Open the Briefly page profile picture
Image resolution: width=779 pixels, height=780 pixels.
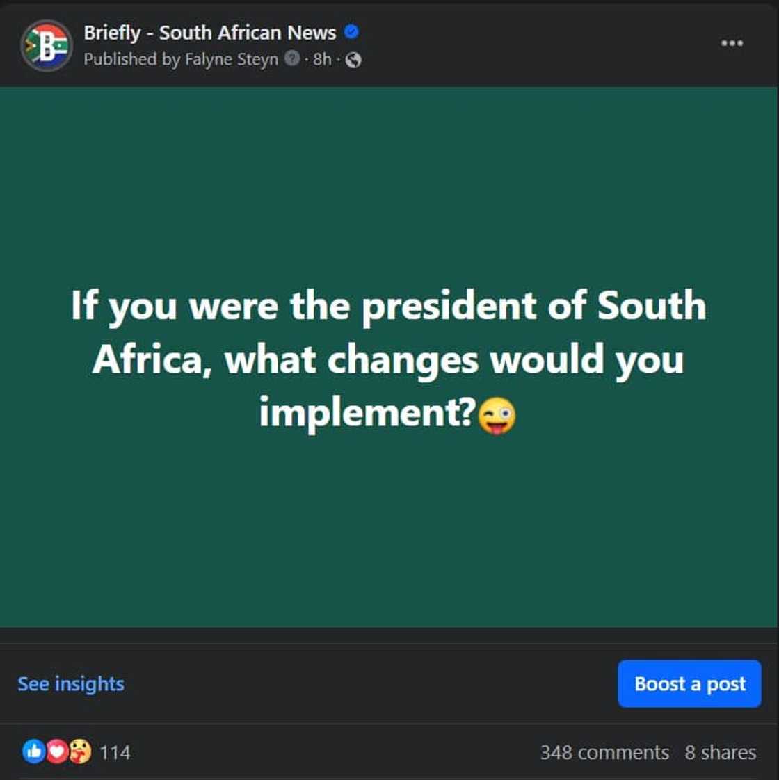pyautogui.click(x=47, y=46)
